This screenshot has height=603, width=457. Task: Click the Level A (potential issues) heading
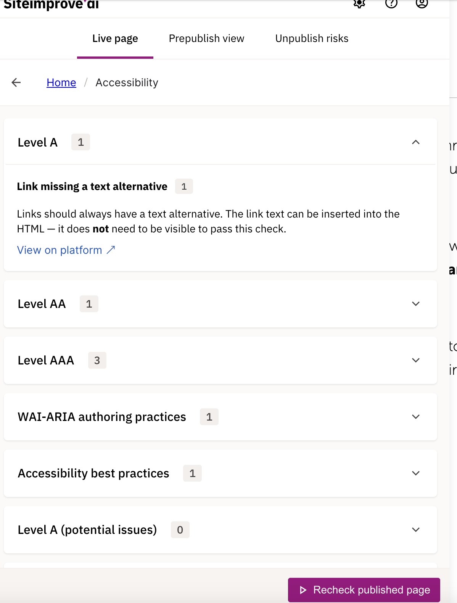coord(87,530)
